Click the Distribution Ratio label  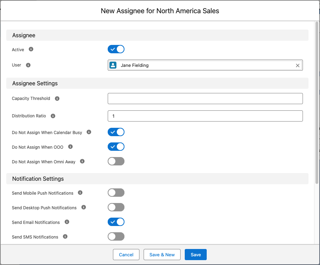(29, 116)
